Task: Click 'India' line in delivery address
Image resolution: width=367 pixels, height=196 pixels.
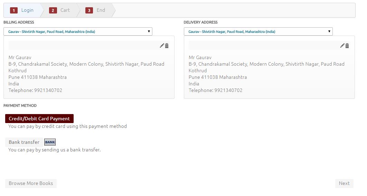Action: click(x=194, y=84)
